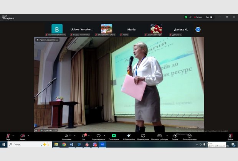Open Google Chrome from the taskbar
238x161 pixels.
[64, 145]
